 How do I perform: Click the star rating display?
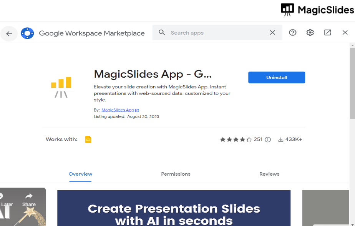click(x=236, y=140)
